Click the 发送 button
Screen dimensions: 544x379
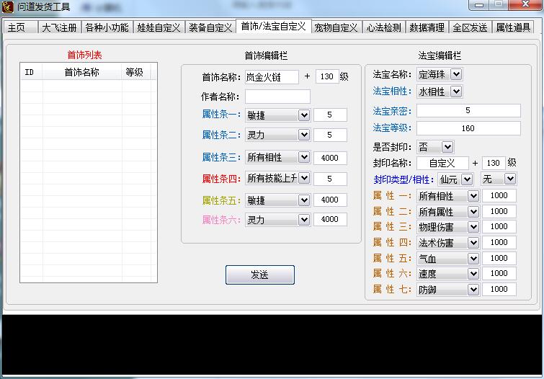coord(259,275)
